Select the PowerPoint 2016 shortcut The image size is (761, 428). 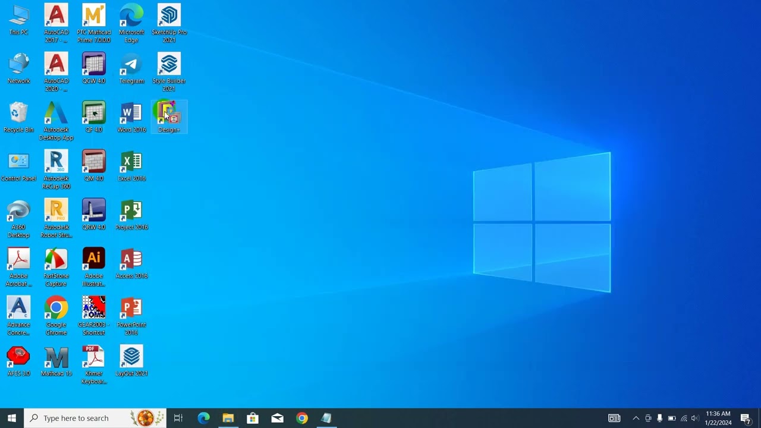pos(131,316)
